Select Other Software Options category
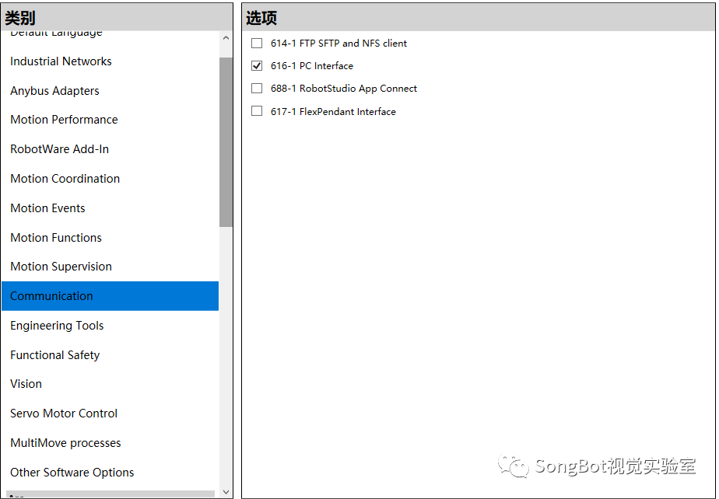This screenshot has height=499, width=719. [110, 472]
